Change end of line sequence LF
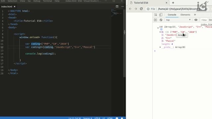Screen dimensions: 212x119 (x=104, y=118)
